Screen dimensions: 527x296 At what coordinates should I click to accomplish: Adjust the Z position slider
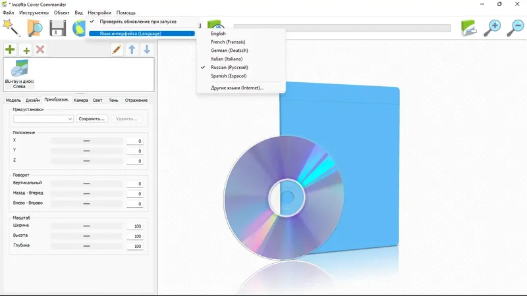pos(86,161)
